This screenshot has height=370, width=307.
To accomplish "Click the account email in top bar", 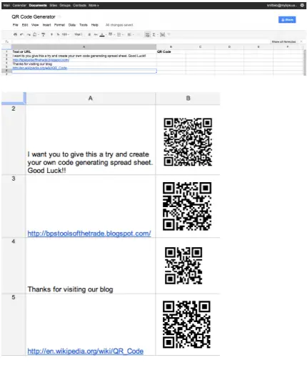I will [282, 5].
